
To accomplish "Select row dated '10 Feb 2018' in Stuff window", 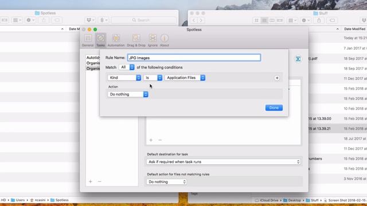I will pos(337,108).
